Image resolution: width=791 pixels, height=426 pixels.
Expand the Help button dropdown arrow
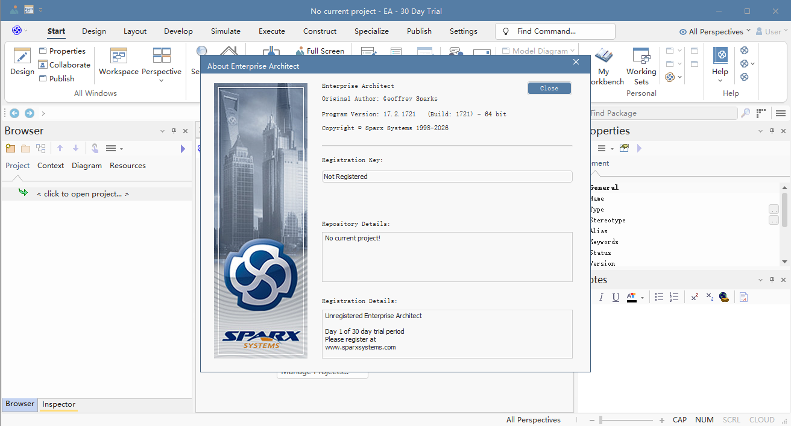tap(720, 81)
